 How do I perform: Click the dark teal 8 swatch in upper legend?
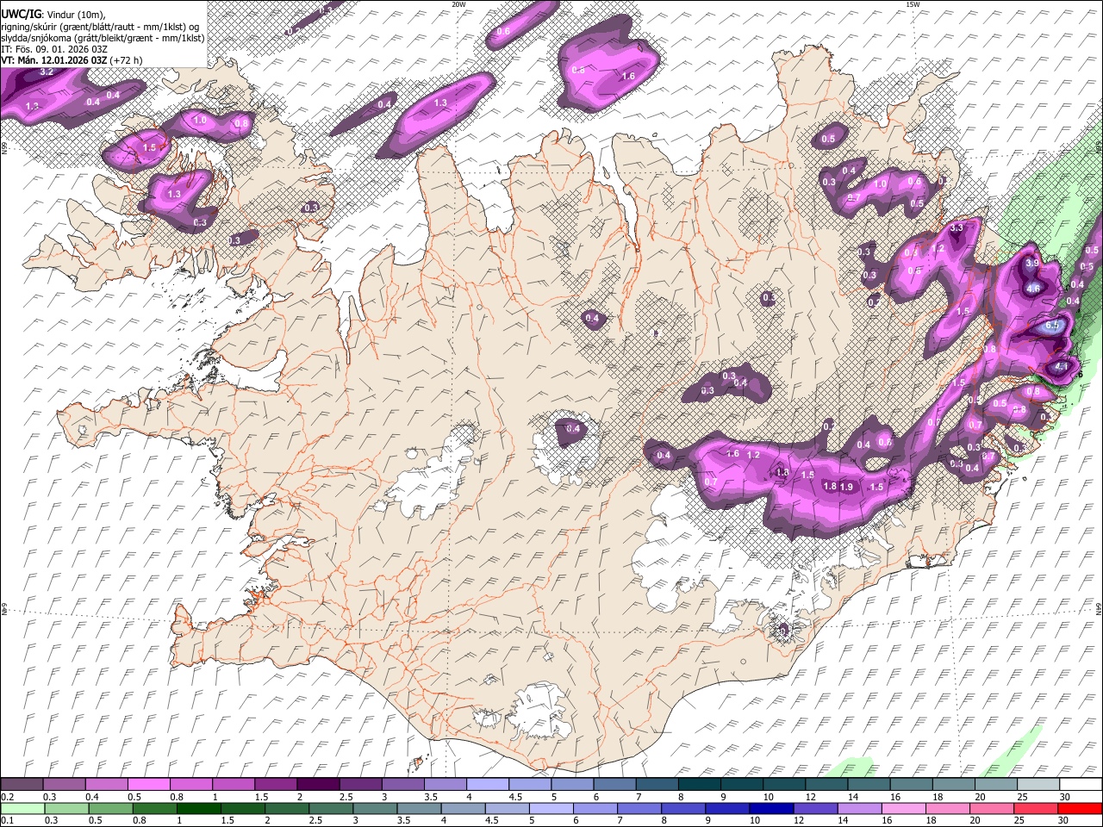pos(699,785)
